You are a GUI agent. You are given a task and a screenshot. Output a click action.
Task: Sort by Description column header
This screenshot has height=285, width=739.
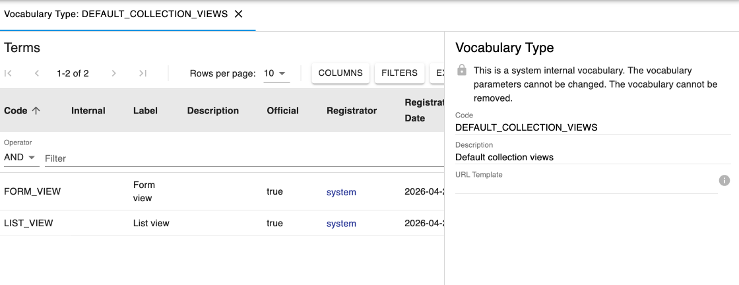[213, 111]
